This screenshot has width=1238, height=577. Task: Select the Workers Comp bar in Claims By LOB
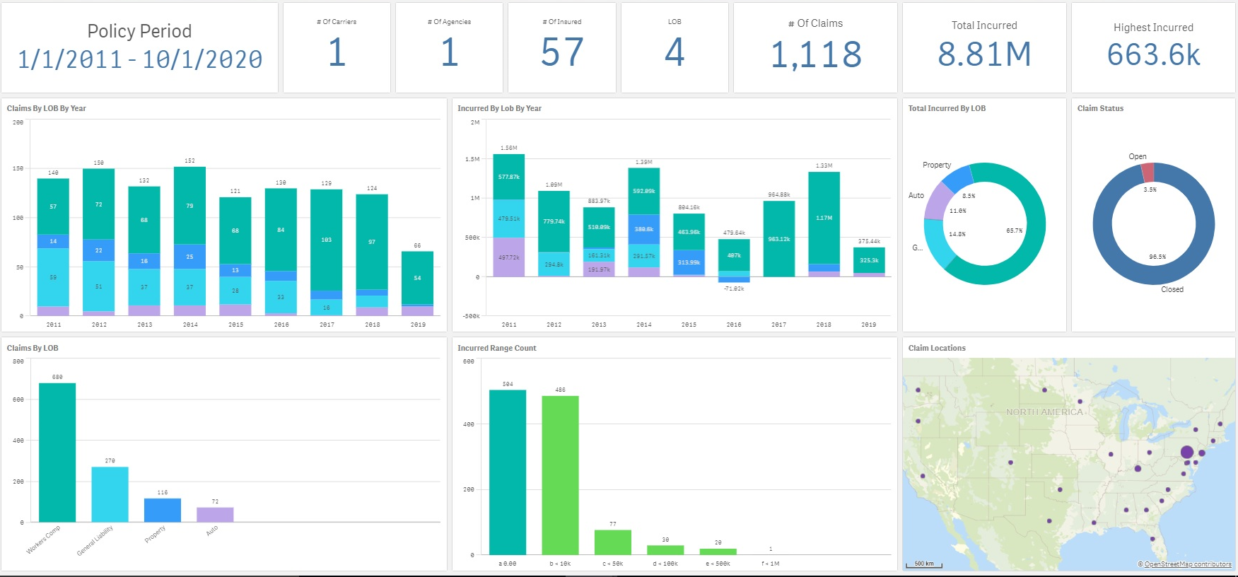57,453
